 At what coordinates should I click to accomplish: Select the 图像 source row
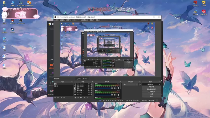83,88
